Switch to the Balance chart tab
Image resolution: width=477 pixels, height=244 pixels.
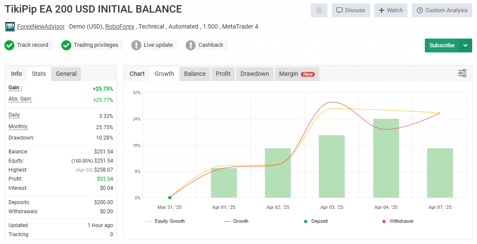195,74
